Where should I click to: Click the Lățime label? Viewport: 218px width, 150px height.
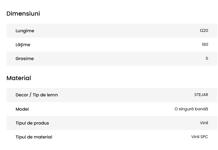[x=23, y=45]
